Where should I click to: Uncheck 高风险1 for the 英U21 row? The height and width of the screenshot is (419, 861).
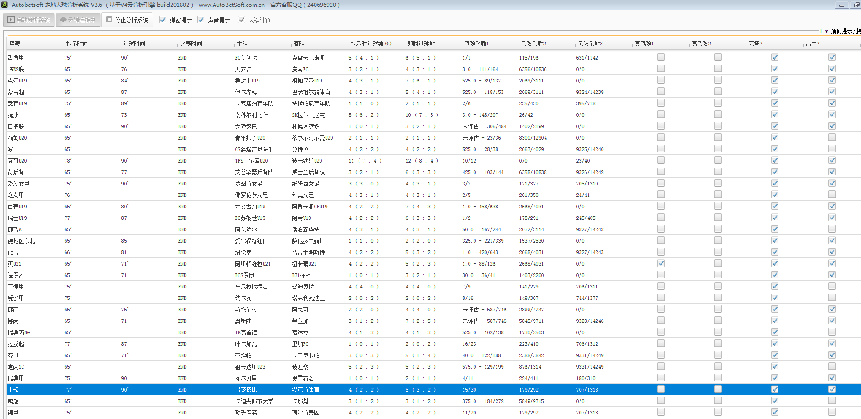tap(661, 263)
